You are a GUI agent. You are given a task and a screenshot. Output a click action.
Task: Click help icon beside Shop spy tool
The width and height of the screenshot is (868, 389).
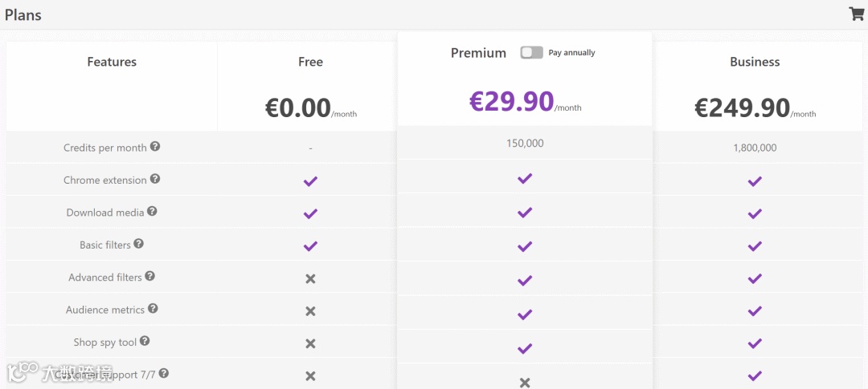coord(145,341)
